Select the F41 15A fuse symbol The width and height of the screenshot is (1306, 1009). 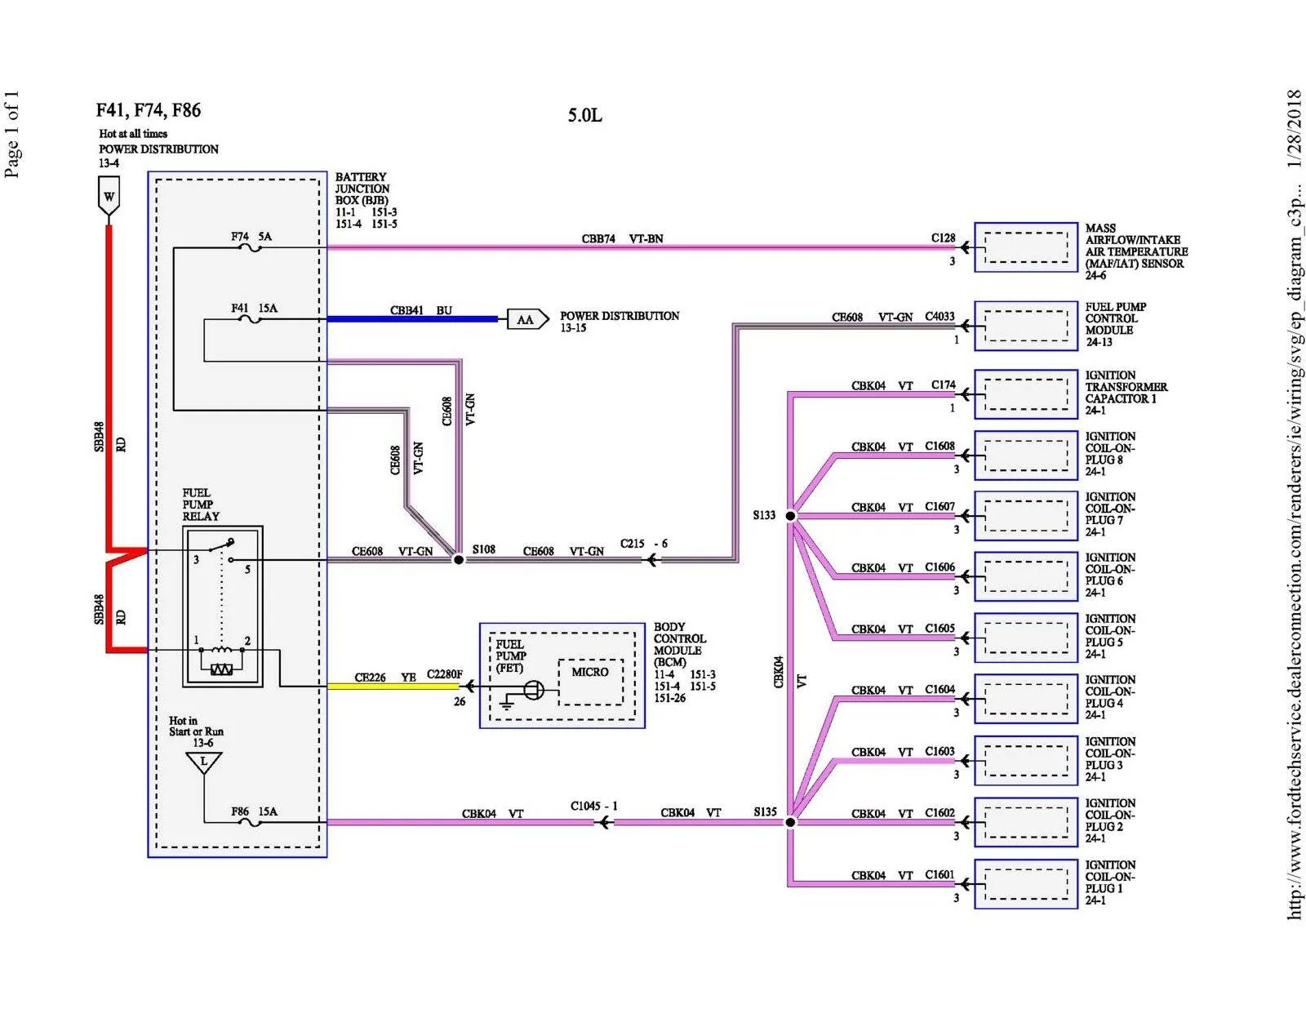(x=250, y=319)
